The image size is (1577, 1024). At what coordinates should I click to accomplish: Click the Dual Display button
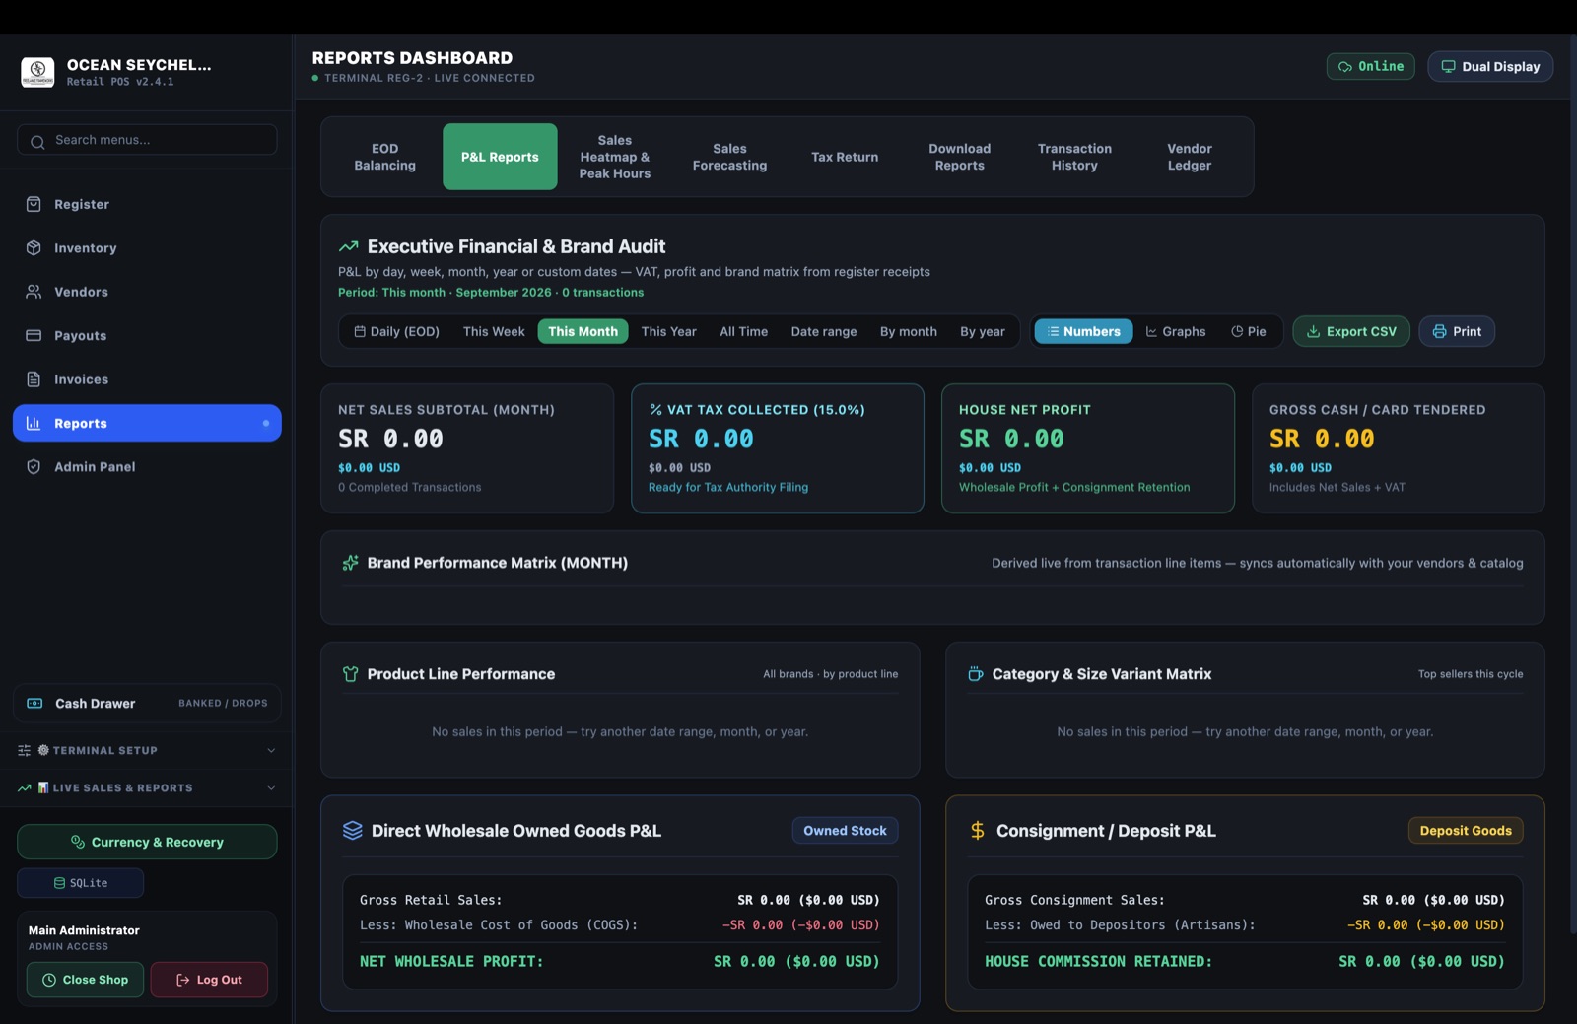tap(1490, 66)
